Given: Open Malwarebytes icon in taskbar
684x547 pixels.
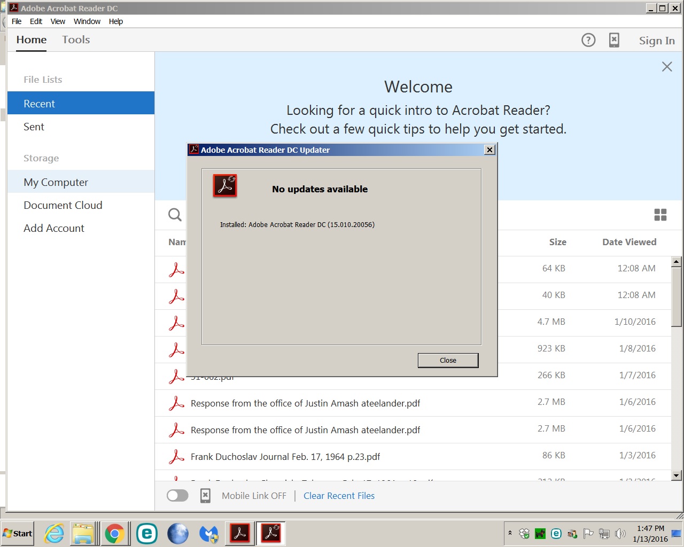Looking at the screenshot, I should click(209, 533).
